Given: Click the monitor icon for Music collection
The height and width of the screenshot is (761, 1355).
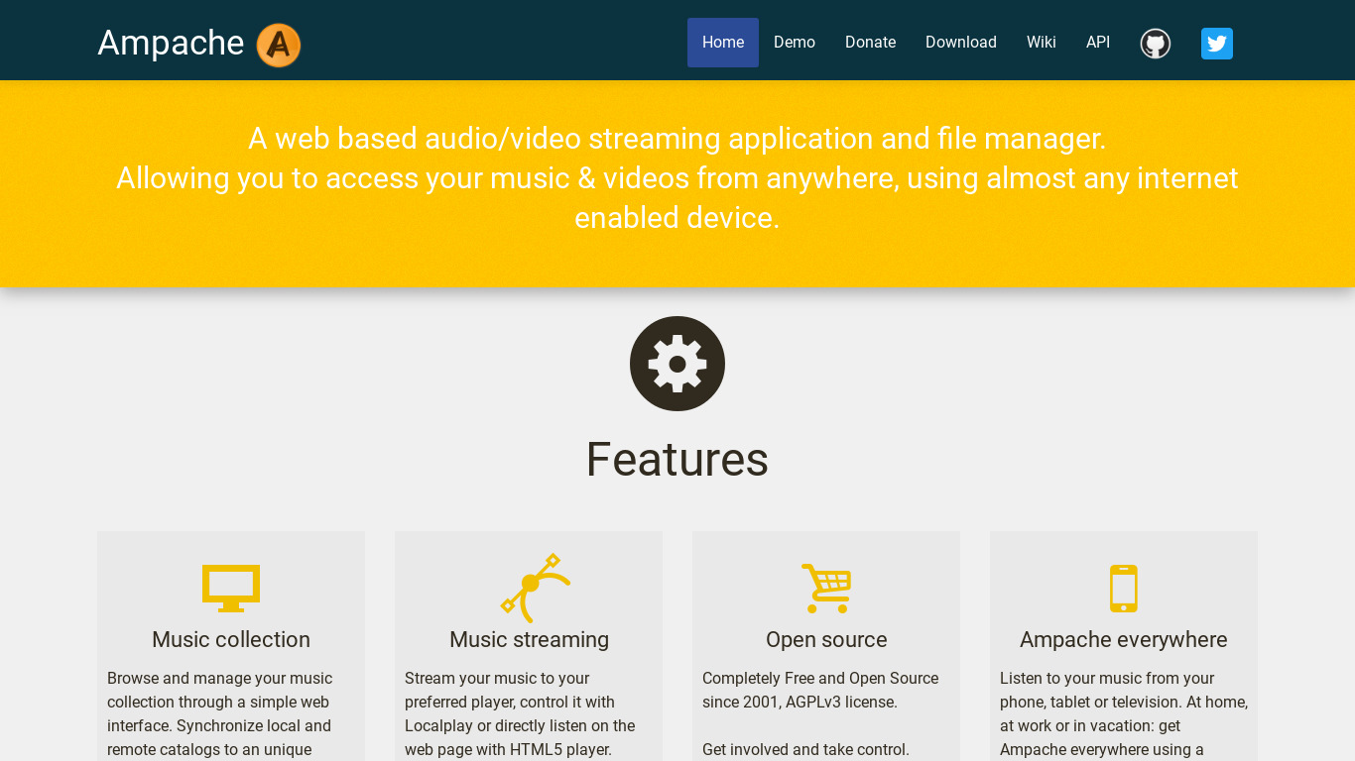Looking at the screenshot, I should [231, 588].
